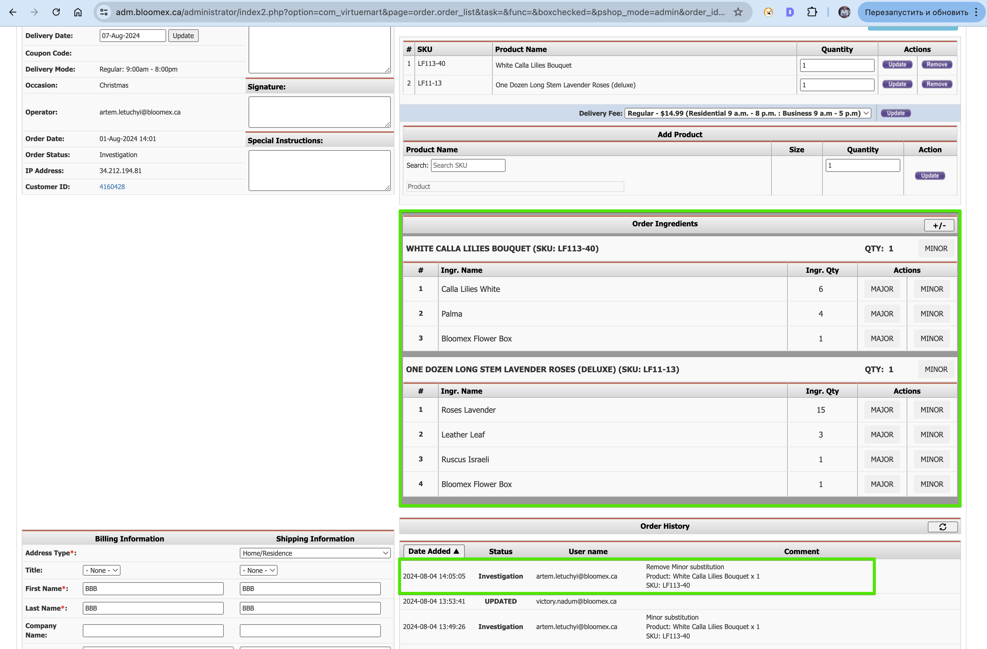Click the shipping Last Name field
Screen dimensions: 987x649
pyautogui.click(x=310, y=608)
